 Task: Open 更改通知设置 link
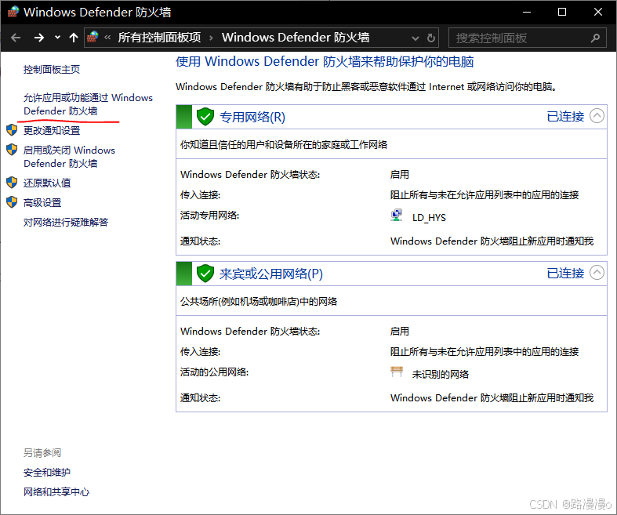pyautogui.click(x=52, y=130)
